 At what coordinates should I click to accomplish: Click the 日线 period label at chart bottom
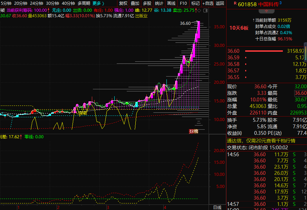pyautogui.click(x=217, y=207)
